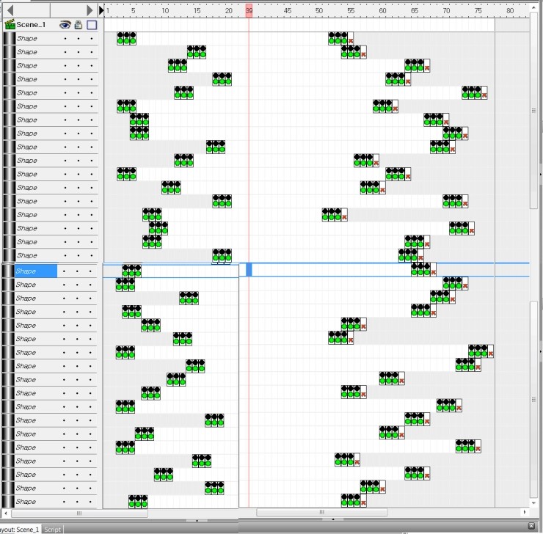
Task: Toggle the eye icon in the Scene_1 header
Action: [65, 24]
